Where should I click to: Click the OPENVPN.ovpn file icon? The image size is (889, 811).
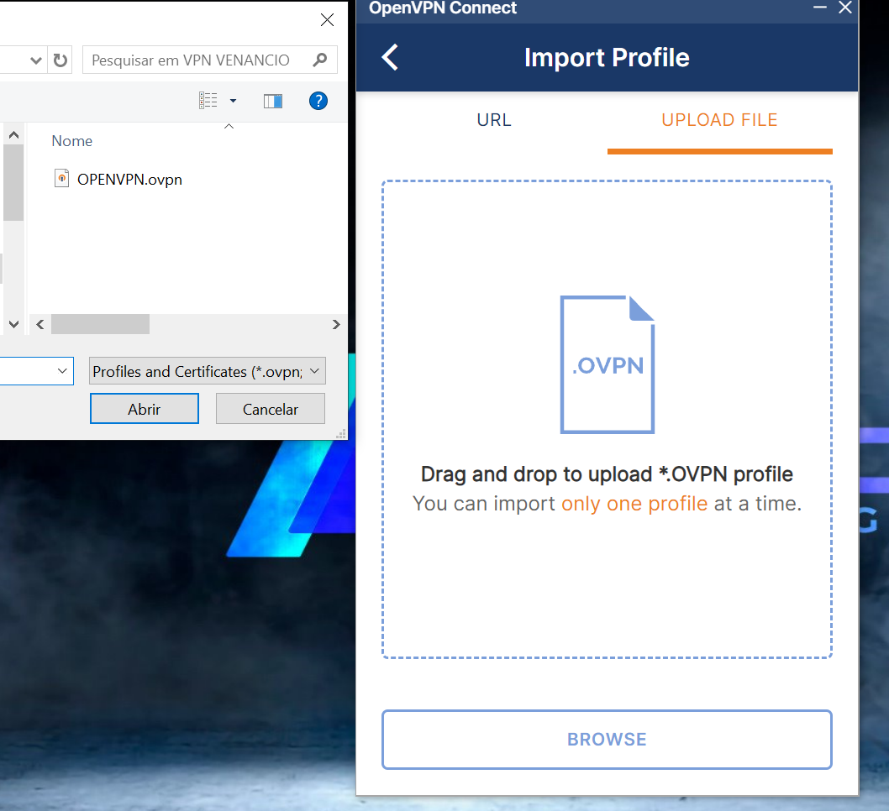pyautogui.click(x=62, y=178)
